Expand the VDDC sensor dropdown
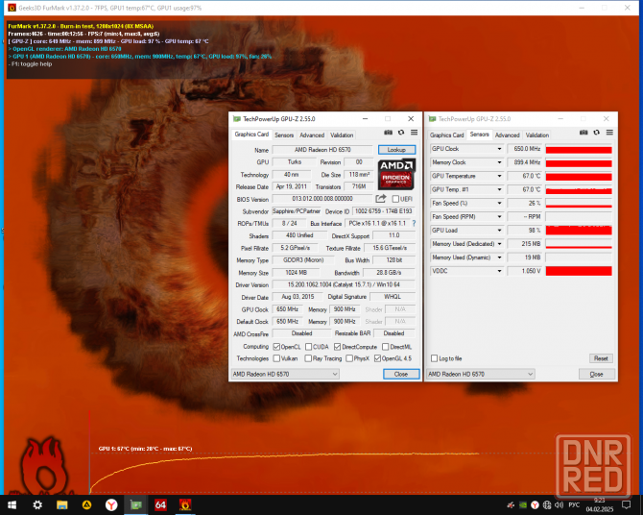 pos(499,271)
